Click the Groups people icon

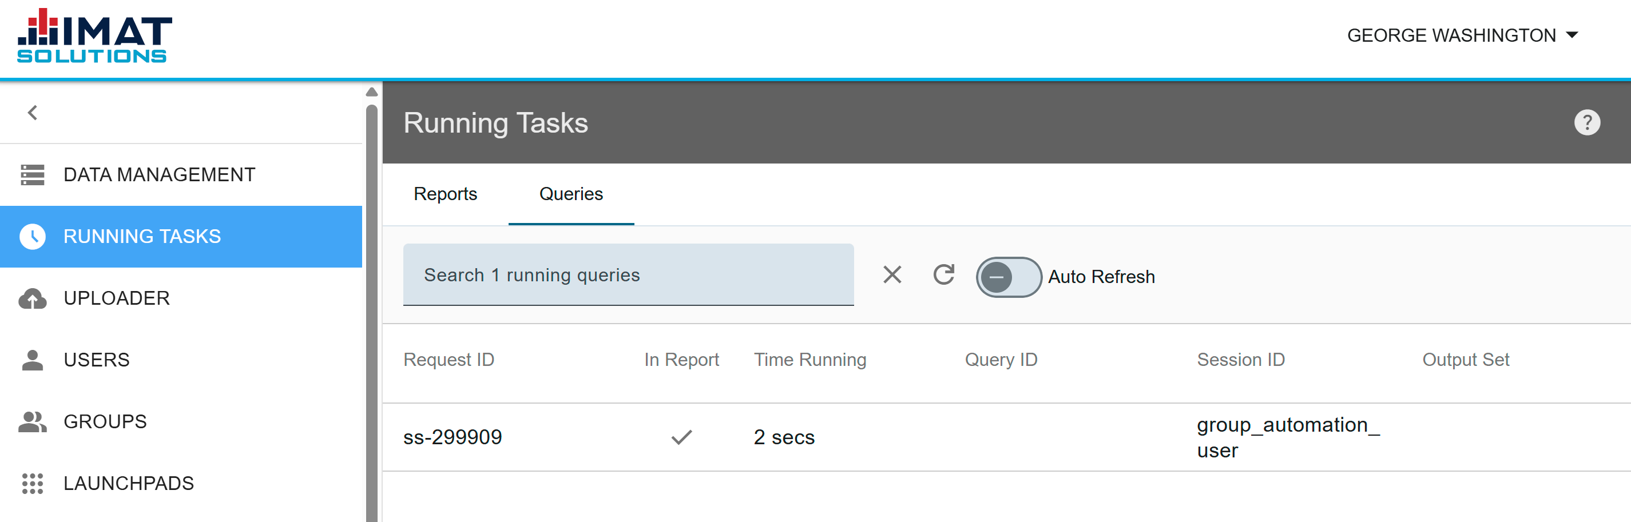(x=32, y=421)
